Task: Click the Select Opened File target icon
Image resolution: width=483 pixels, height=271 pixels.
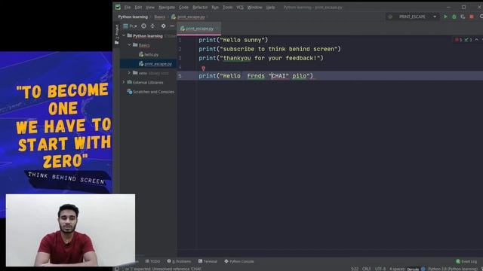Action: [143, 26]
